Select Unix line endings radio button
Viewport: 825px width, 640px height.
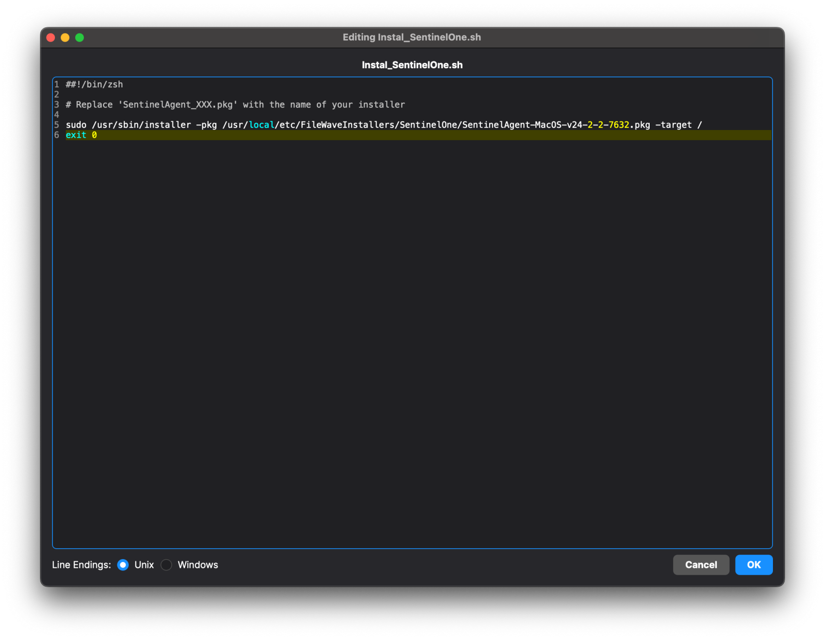pyautogui.click(x=123, y=565)
